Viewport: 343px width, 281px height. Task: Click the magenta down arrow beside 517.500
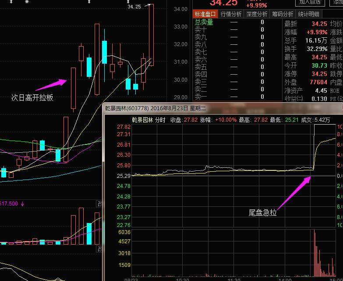(x=22, y=204)
